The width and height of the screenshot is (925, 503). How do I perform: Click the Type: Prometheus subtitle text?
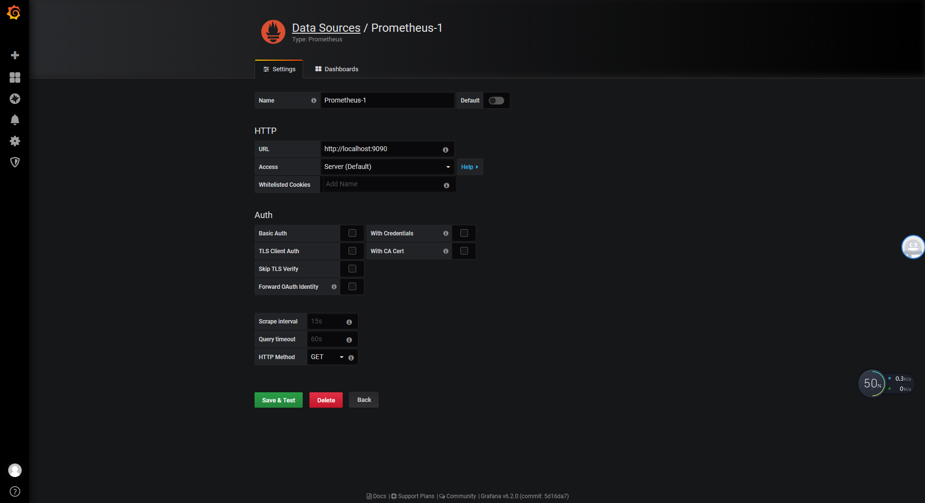(x=317, y=39)
